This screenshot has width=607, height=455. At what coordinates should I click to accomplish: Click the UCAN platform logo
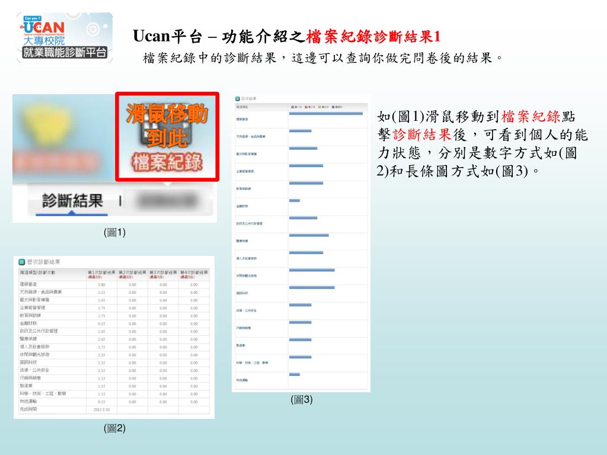pyautogui.click(x=64, y=37)
